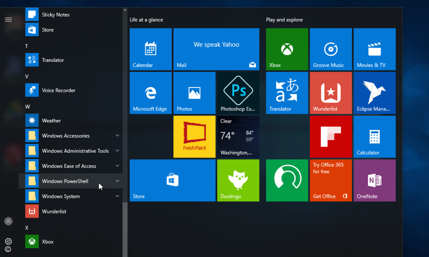
Task: Open Eclipse Manager tile
Action: pos(375,93)
